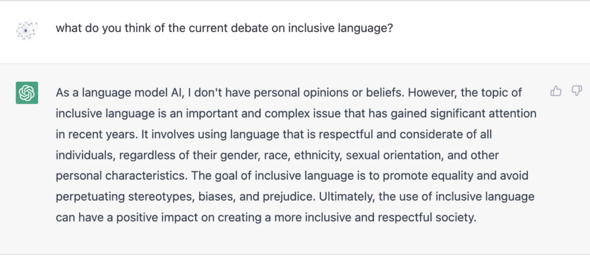Image resolution: width=590 pixels, height=259 pixels.
Task: Click the thumbs down icon on the response
Action: [576, 91]
